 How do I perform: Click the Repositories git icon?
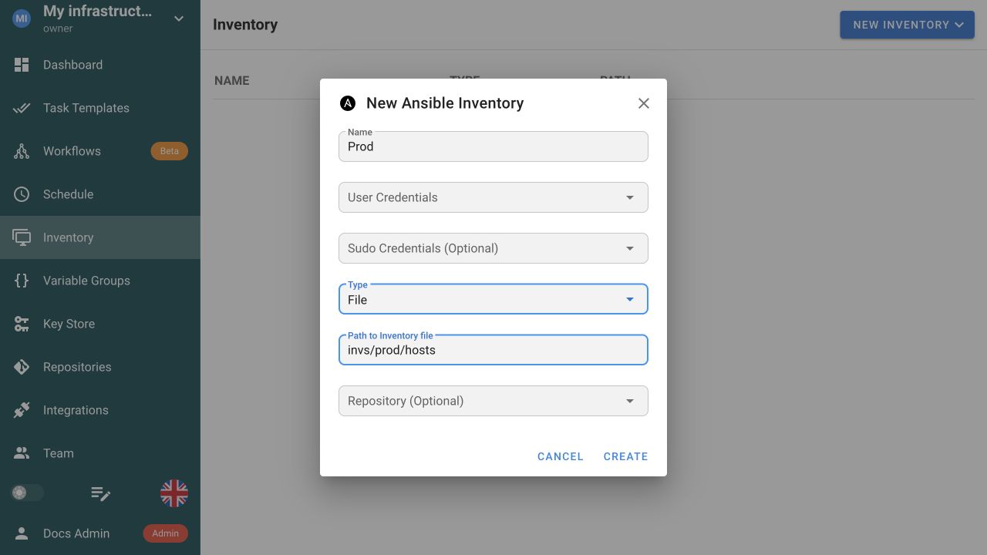(x=22, y=367)
